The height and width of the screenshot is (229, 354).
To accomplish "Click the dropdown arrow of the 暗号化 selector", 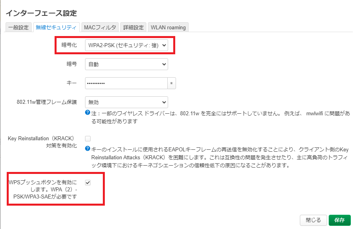I will click(163, 45).
